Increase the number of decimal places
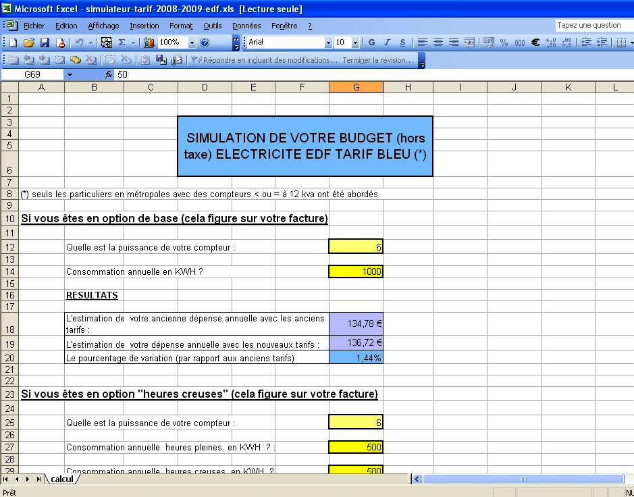634x497 pixels. point(551,43)
